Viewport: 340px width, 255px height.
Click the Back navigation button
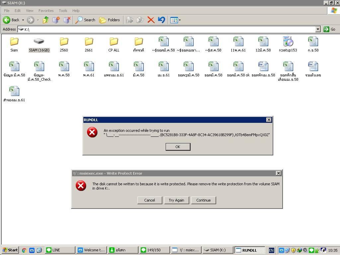(x=11, y=20)
